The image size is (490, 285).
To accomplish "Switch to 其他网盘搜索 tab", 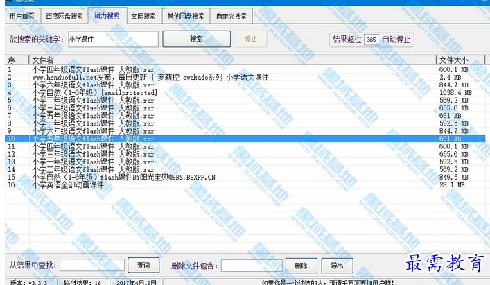I will pyautogui.click(x=186, y=16).
